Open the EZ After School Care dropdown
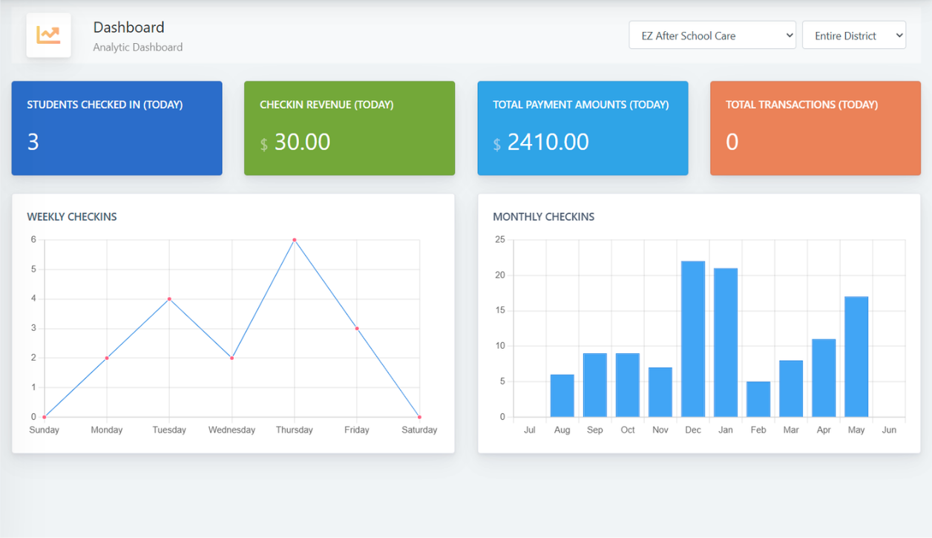 click(711, 34)
